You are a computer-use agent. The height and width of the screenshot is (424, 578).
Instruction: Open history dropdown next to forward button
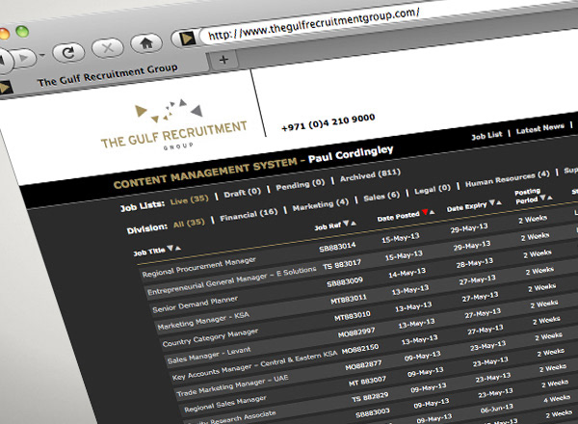point(42,56)
